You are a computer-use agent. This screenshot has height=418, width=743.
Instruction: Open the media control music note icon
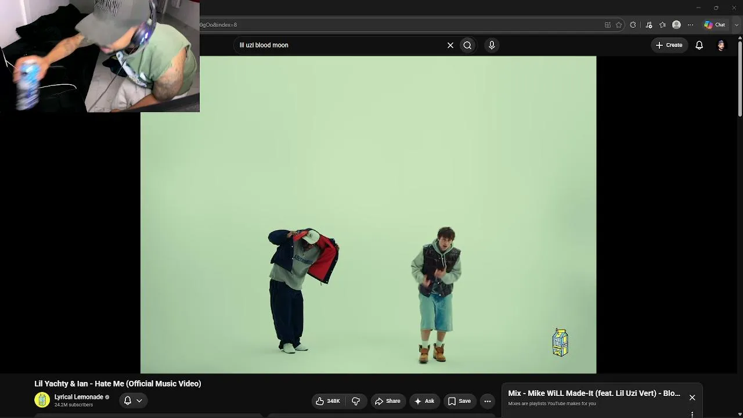tap(649, 25)
